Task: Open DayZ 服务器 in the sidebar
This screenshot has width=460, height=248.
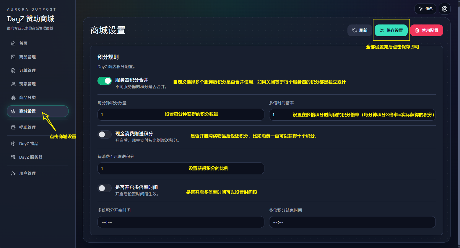Action: (x=31, y=157)
